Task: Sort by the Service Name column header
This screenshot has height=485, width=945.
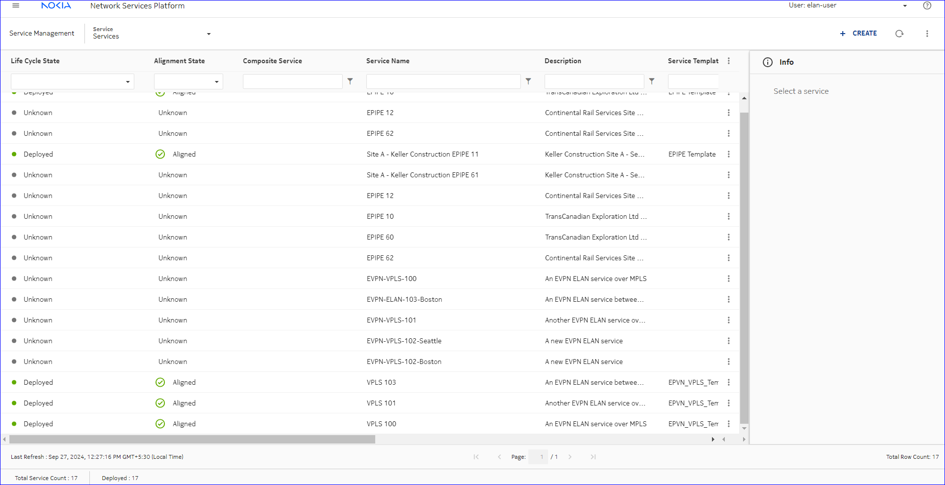Action: 388,61
